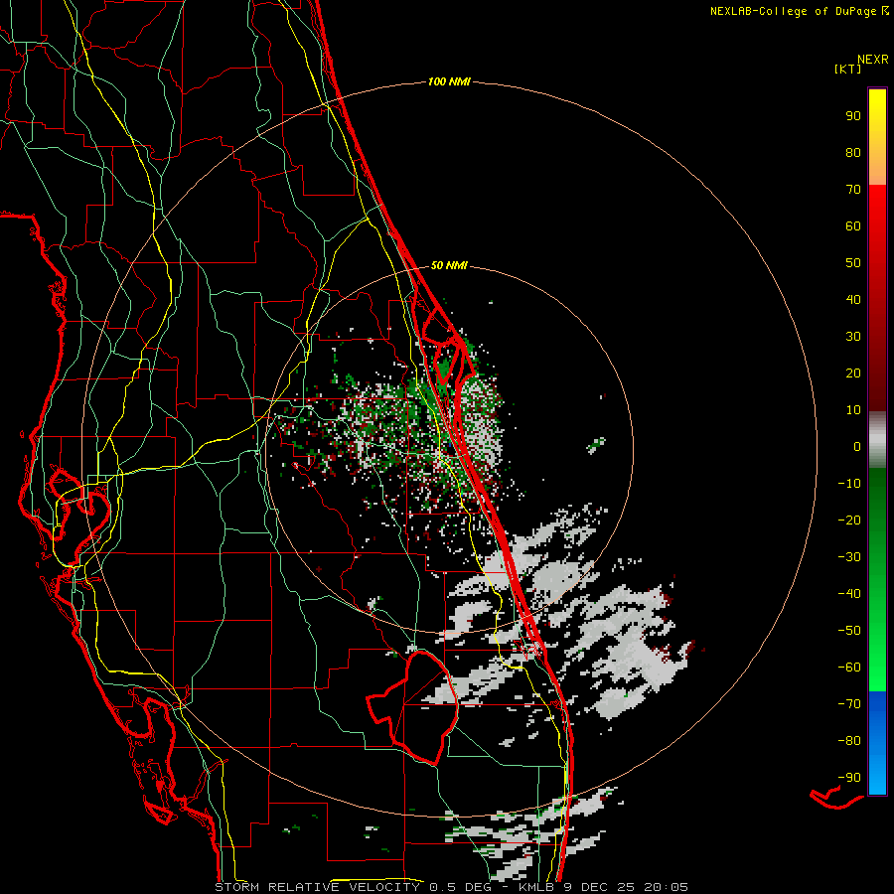Viewport: 894px width, 894px height.
Task: Click the 90 value on velocity scale
Action: pos(853,116)
